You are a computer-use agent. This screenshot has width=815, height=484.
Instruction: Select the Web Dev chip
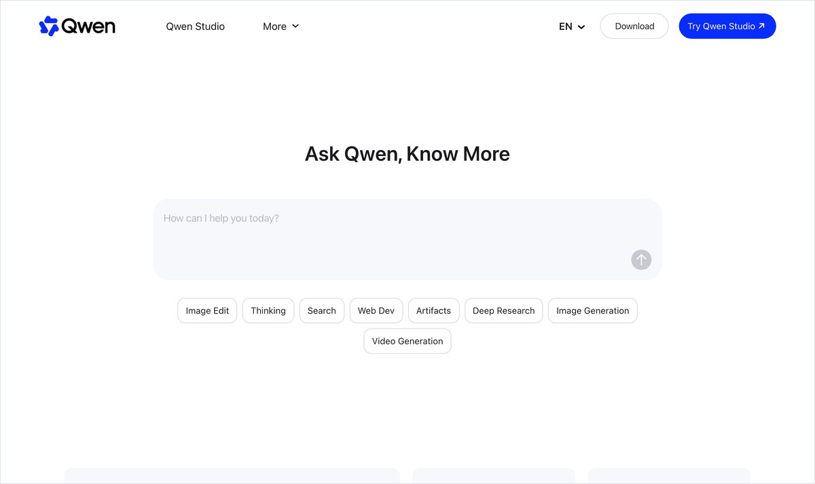pyautogui.click(x=376, y=311)
